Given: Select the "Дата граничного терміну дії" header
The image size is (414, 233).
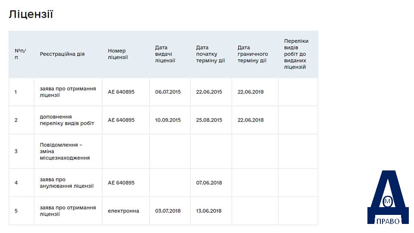Looking at the screenshot, I should tap(253, 54).
